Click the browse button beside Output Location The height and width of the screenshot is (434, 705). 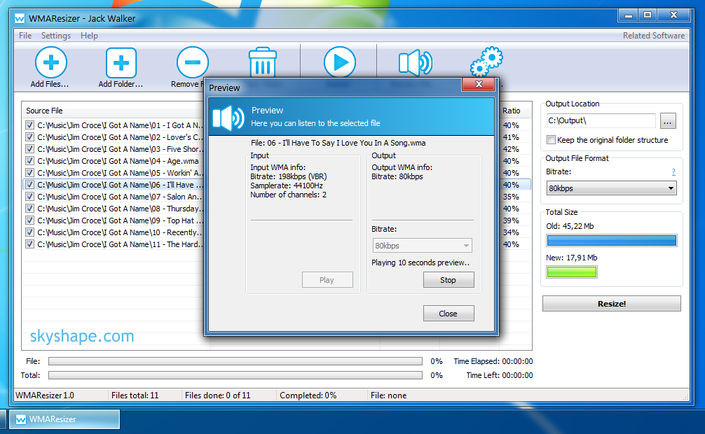click(668, 121)
